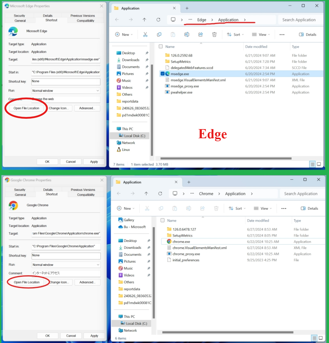
Task: Expand the View options dropdown
Action: pos(261,34)
